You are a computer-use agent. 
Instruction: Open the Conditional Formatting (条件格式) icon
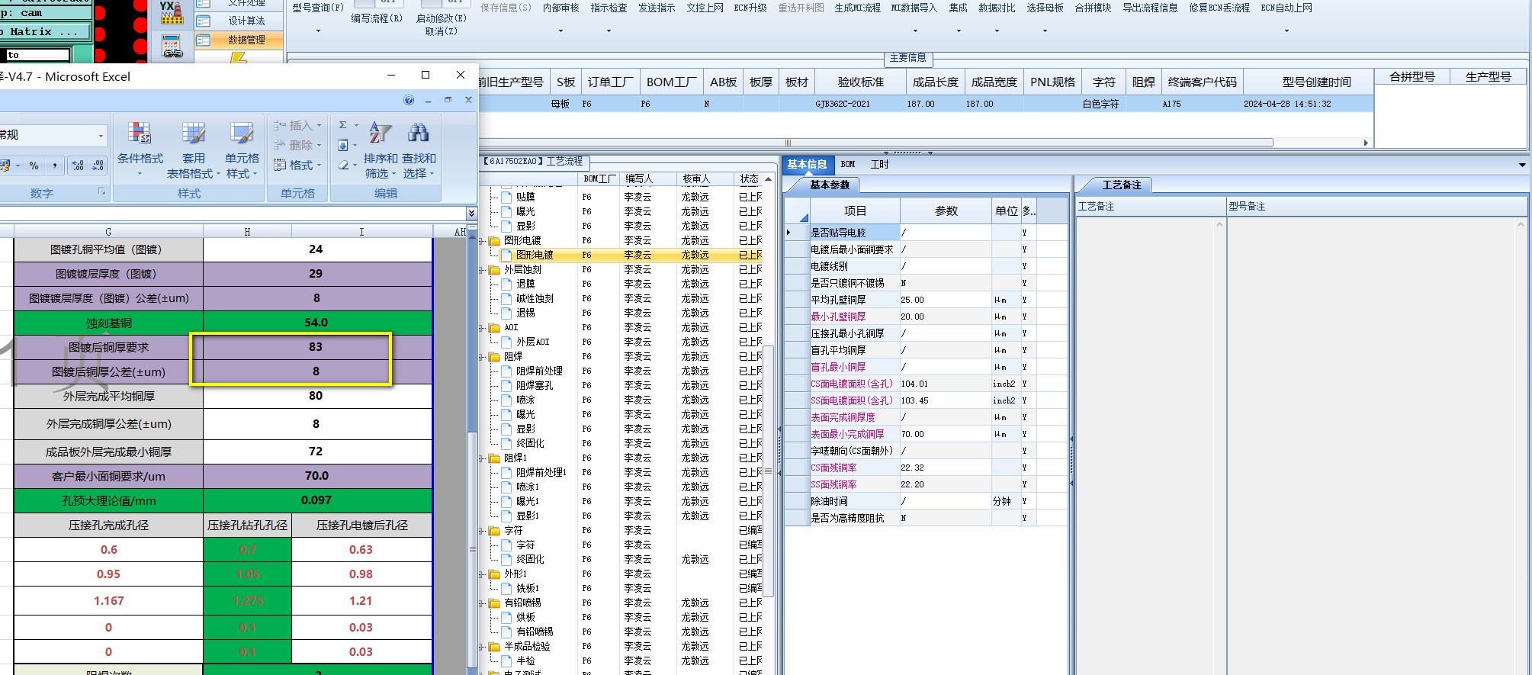tap(140, 134)
